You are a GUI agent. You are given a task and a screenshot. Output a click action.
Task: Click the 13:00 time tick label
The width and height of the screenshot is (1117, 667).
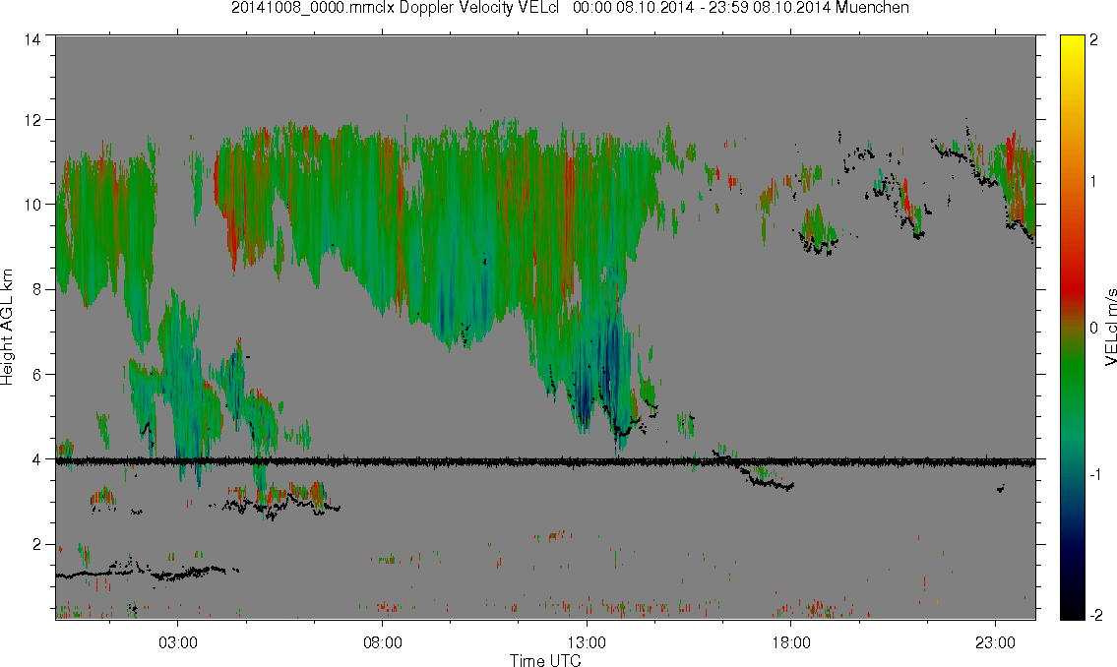587,642
